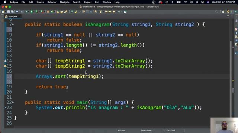Click the green Run play icon

[x=32, y=11]
